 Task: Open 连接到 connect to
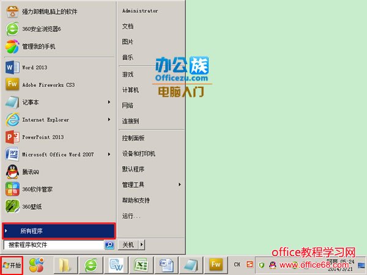[x=131, y=121]
